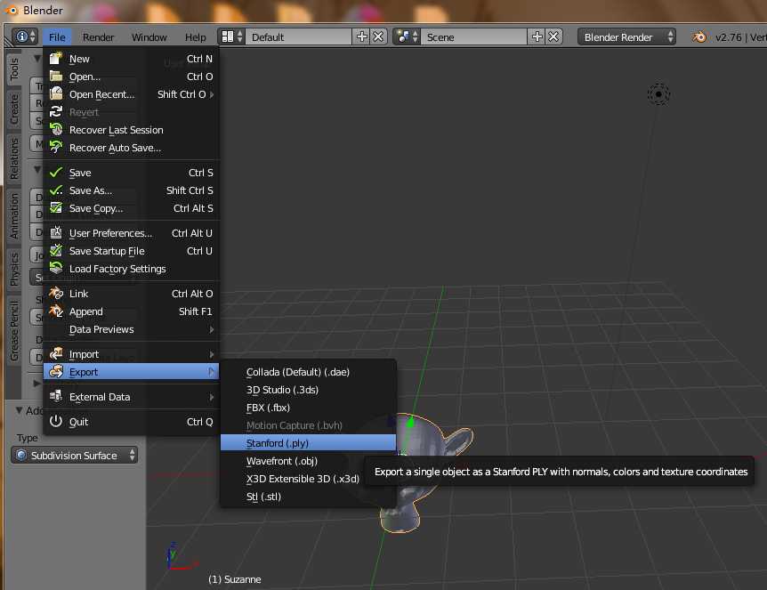Click the Append icon
This screenshot has width=767, height=590.
pyautogui.click(x=56, y=311)
